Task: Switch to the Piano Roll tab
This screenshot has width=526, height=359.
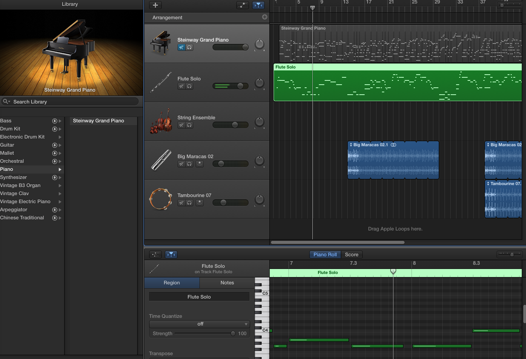Action: 325,254
